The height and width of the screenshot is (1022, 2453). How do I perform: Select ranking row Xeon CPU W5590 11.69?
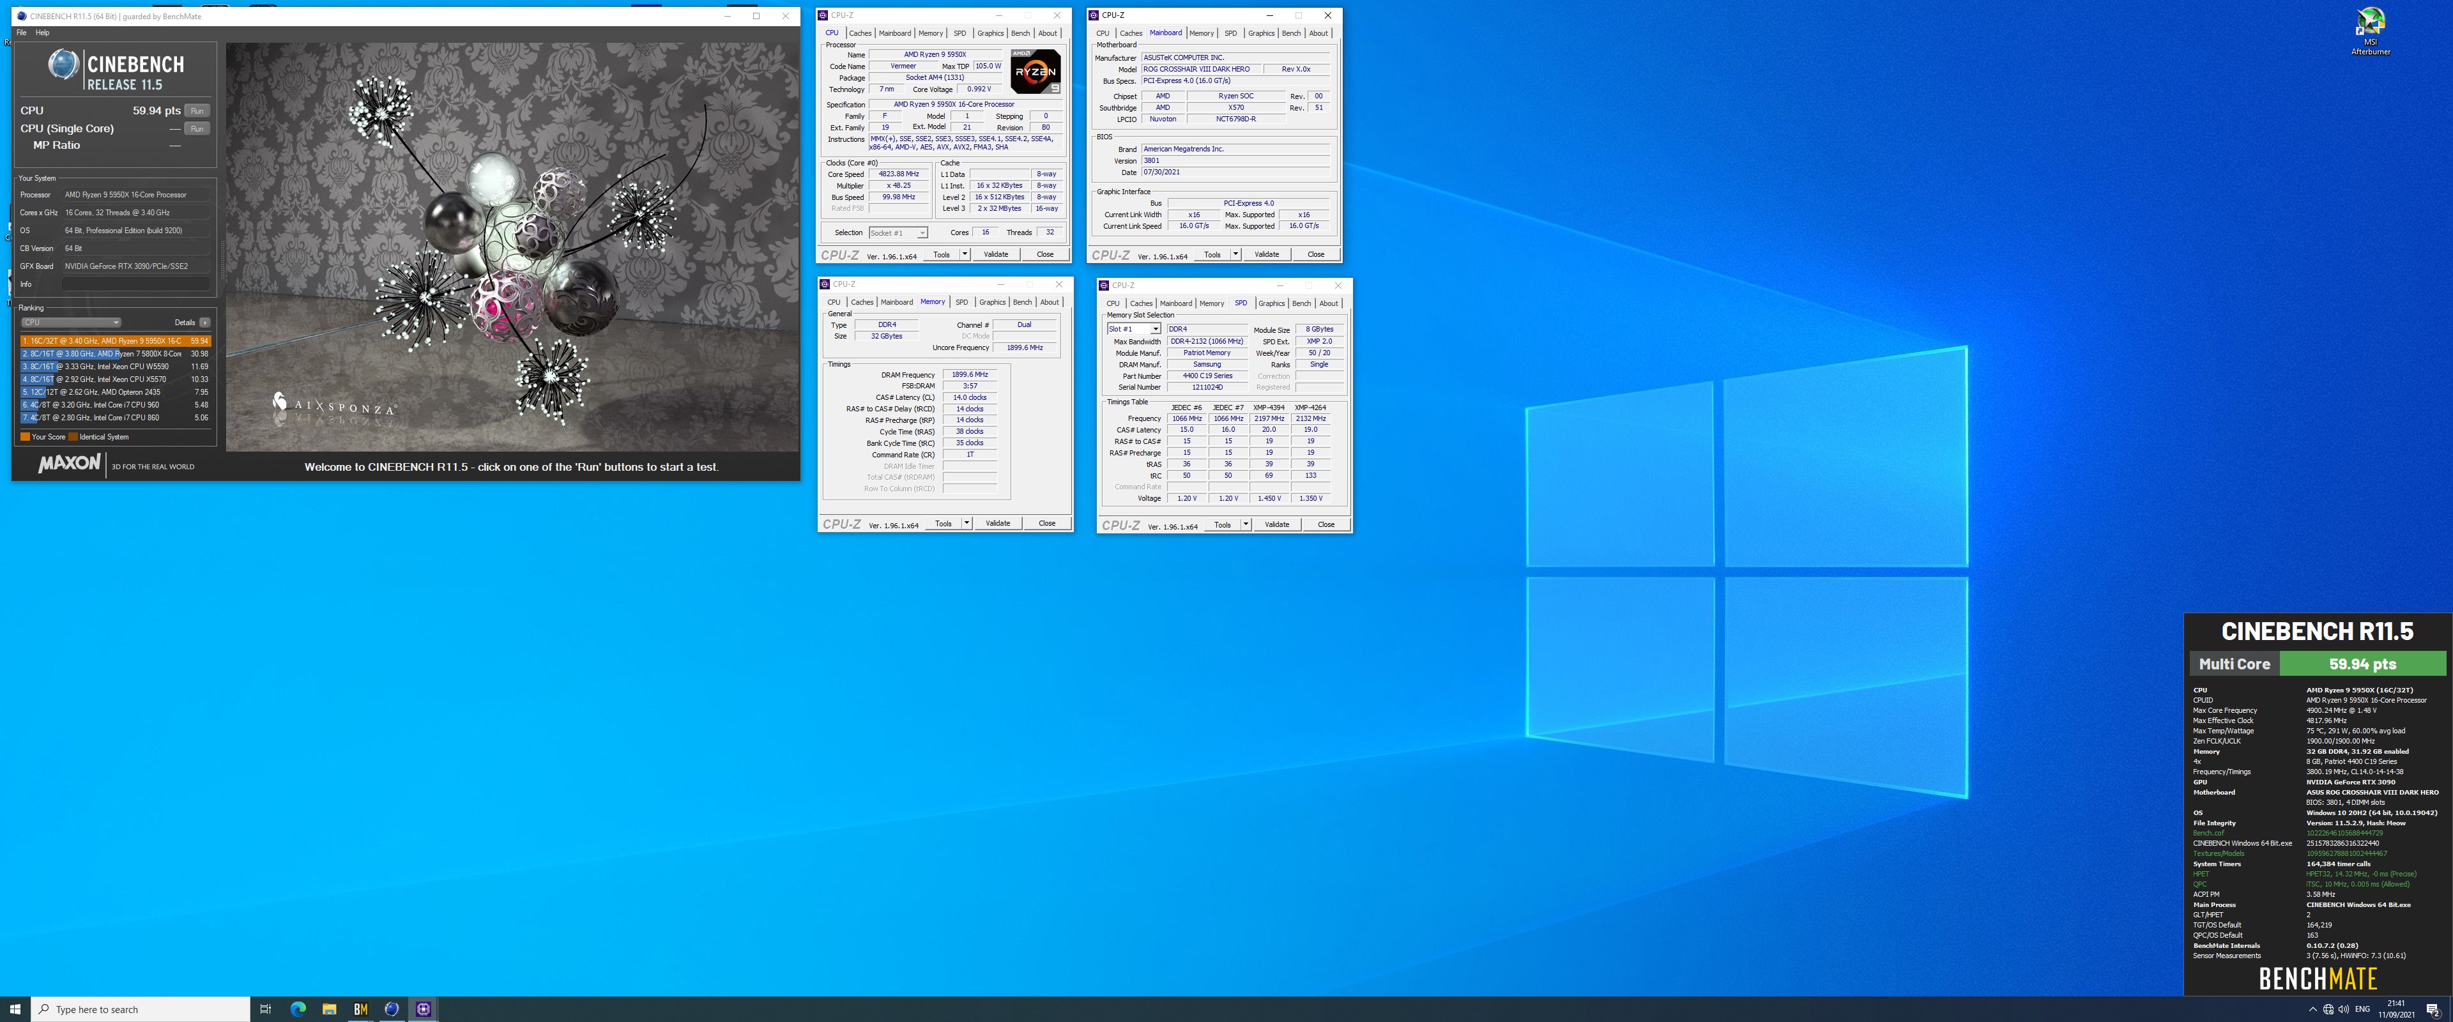tap(115, 367)
